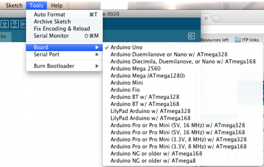Choose Arduino Mega 2560 board
264x167 pixels.
coord(136,68)
